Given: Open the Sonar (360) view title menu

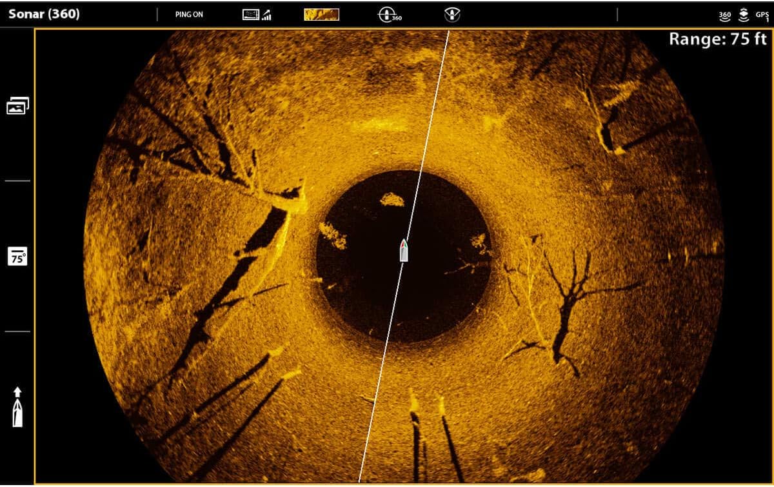Looking at the screenshot, I should (44, 14).
